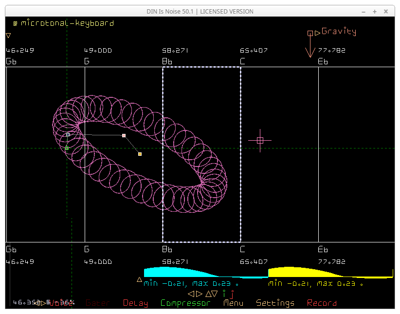Click the up triangle below the waveforms
This screenshot has height=314, width=400.
208,294
